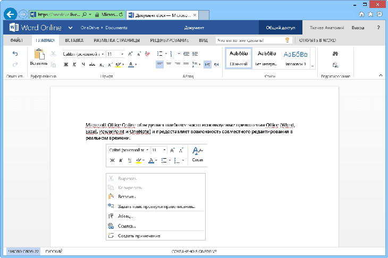Open browser settings gear icon
The width and height of the screenshot is (388, 258).
point(379,14)
